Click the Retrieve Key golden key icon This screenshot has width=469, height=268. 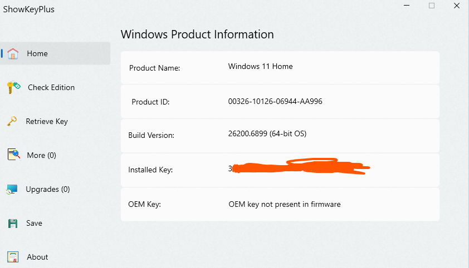click(12, 121)
